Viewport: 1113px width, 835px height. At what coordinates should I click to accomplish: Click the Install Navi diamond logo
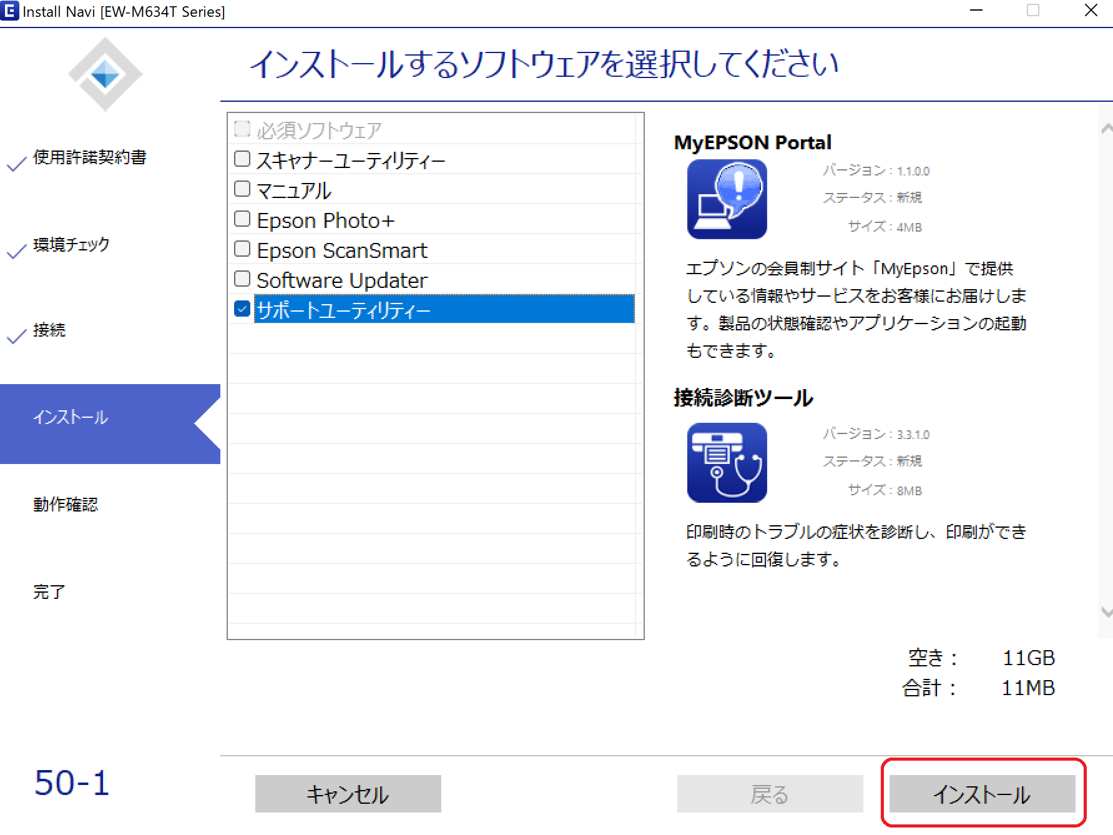(x=105, y=74)
